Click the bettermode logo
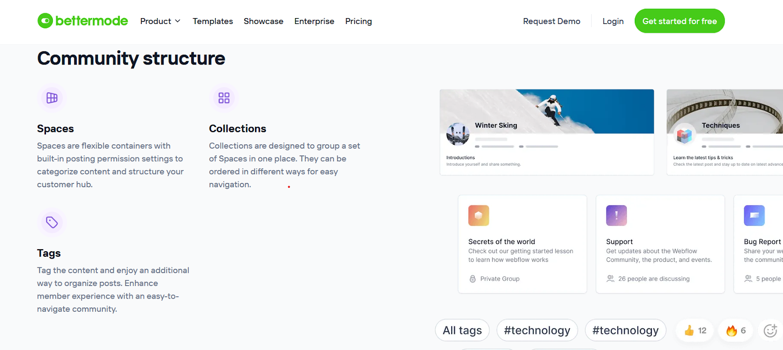Image resolution: width=783 pixels, height=350 pixels. pyautogui.click(x=83, y=21)
